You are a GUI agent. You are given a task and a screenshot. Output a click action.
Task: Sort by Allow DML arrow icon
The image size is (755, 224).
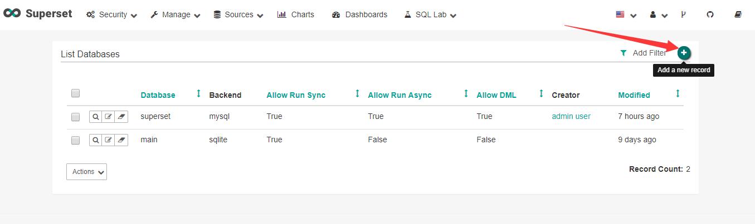click(x=541, y=94)
